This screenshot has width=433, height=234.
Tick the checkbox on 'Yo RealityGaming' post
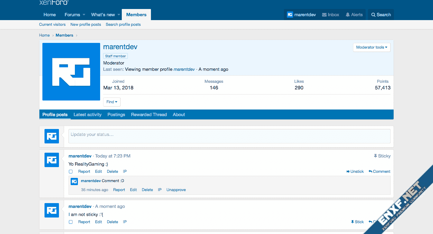pos(71,172)
